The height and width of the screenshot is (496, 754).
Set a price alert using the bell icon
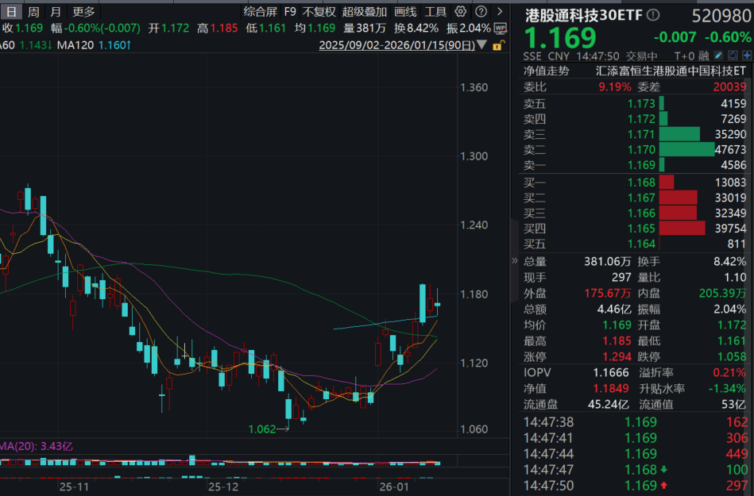tap(733, 55)
